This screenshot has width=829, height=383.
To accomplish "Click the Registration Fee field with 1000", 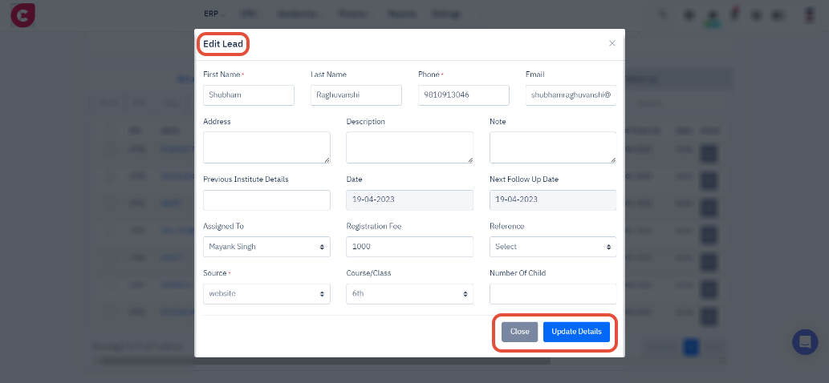I will 410,247.
